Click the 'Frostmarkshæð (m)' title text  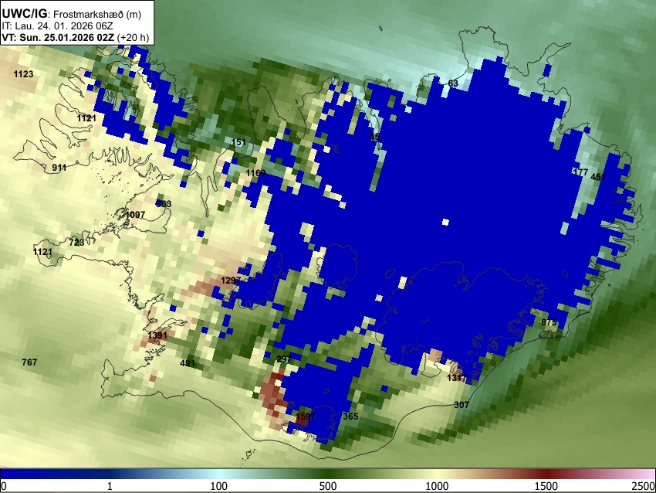coord(97,14)
